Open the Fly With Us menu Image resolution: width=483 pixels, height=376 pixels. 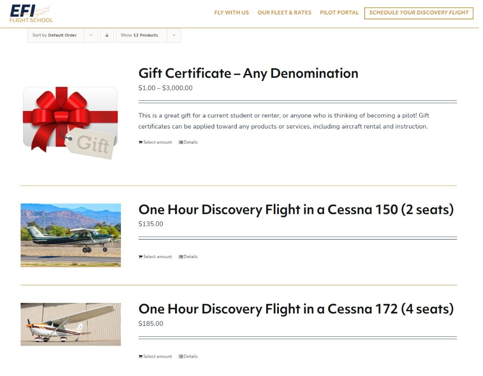(x=231, y=13)
